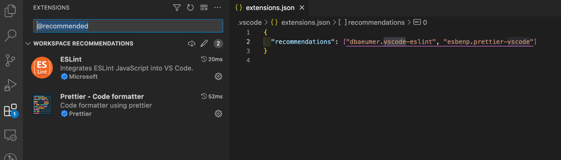This screenshot has height=160, width=561.
Task: Click the .vscode breadcrumb folder
Action: (x=250, y=22)
